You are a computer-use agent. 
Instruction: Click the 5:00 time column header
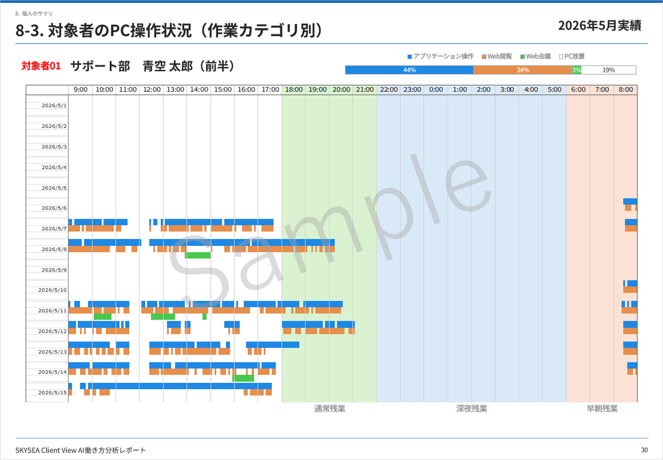555,90
